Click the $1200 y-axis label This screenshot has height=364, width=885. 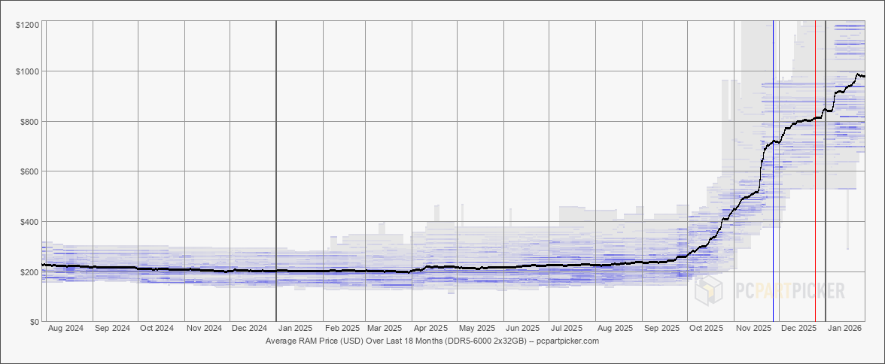[27, 26]
